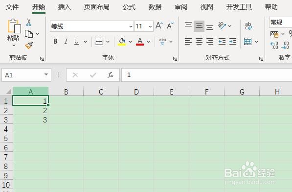
Task: Open the 文件 File menu tab
Action: [x=12, y=7]
